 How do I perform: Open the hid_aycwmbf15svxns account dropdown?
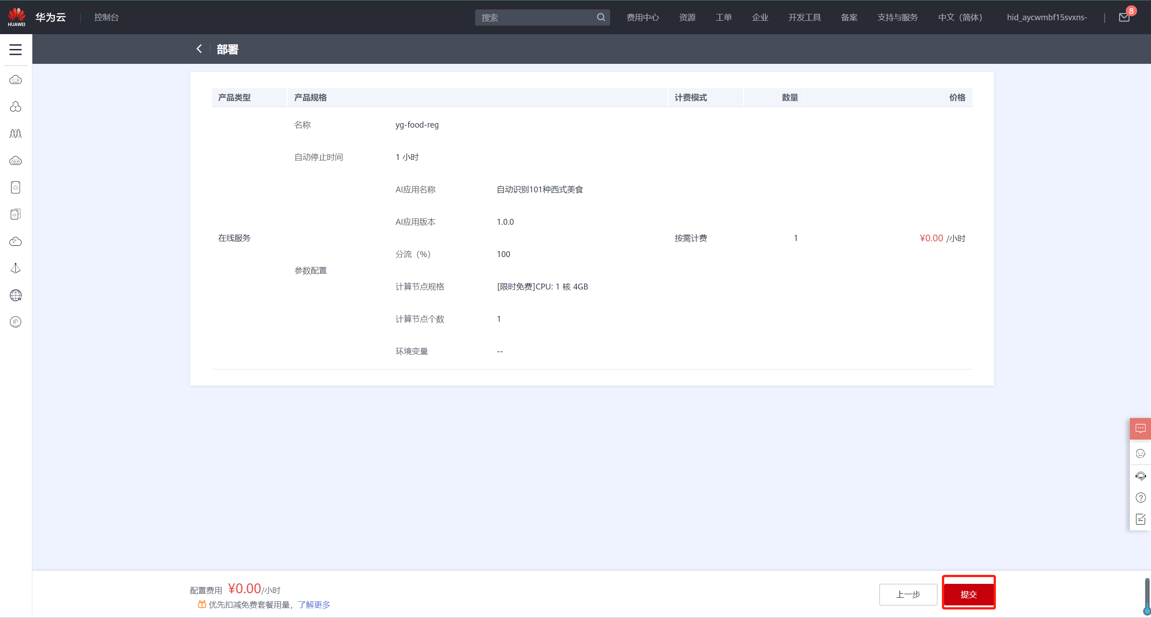[1047, 17]
